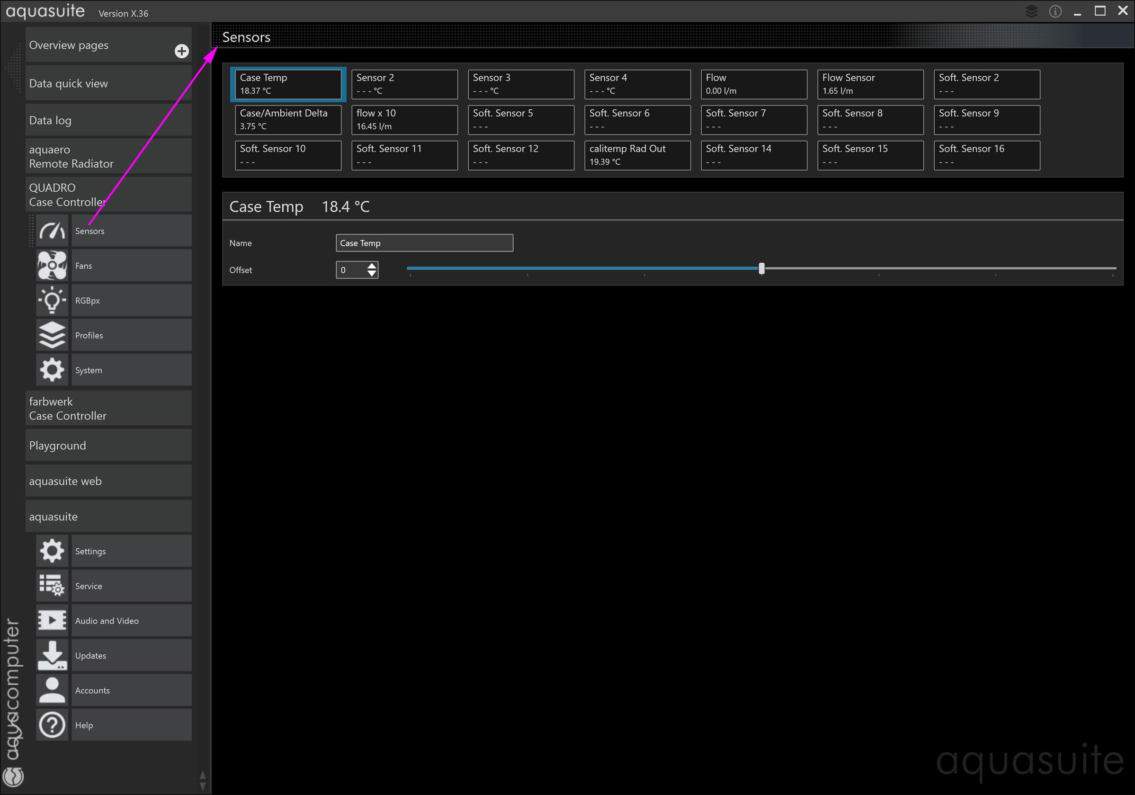Open Fans via the fan icon
The image size is (1135, 795).
(x=52, y=266)
